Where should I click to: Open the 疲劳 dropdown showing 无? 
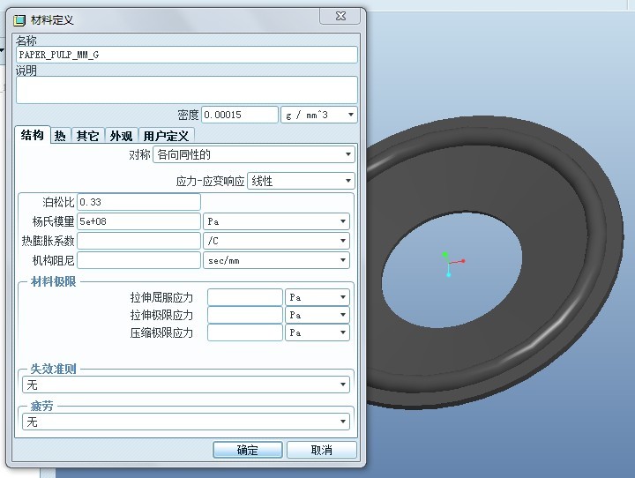pyautogui.click(x=186, y=422)
